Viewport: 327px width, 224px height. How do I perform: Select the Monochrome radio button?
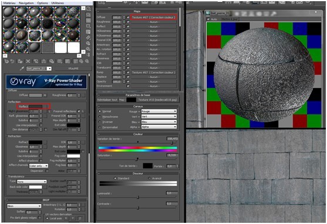[x=100, y=117]
